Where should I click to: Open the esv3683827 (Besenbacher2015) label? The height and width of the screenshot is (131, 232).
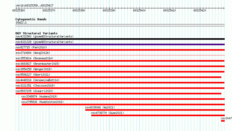pyautogui.click(x=38, y=64)
